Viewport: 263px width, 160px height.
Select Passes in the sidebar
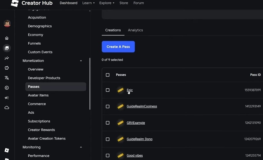click(x=56, y=87)
